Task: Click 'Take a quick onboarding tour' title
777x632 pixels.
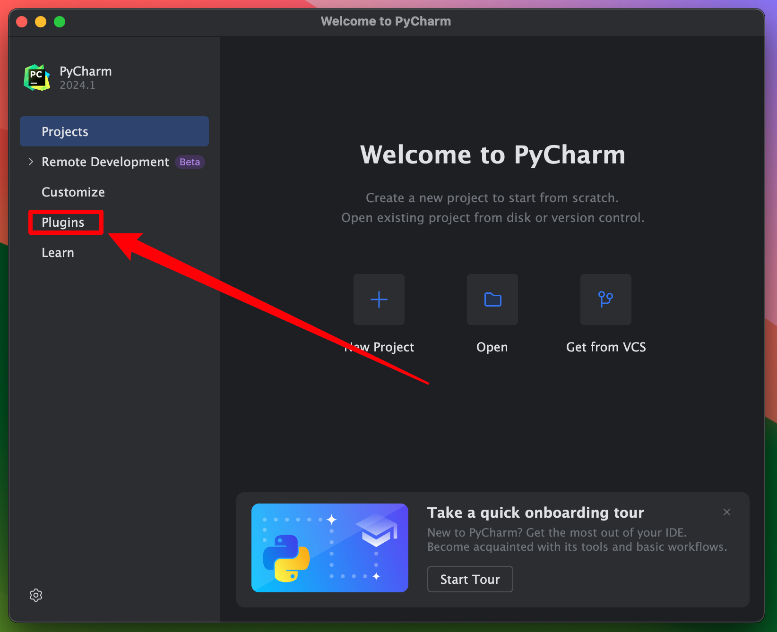Action: (535, 512)
